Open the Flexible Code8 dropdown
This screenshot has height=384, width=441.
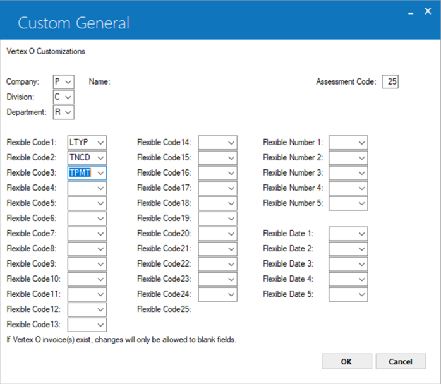(87, 249)
